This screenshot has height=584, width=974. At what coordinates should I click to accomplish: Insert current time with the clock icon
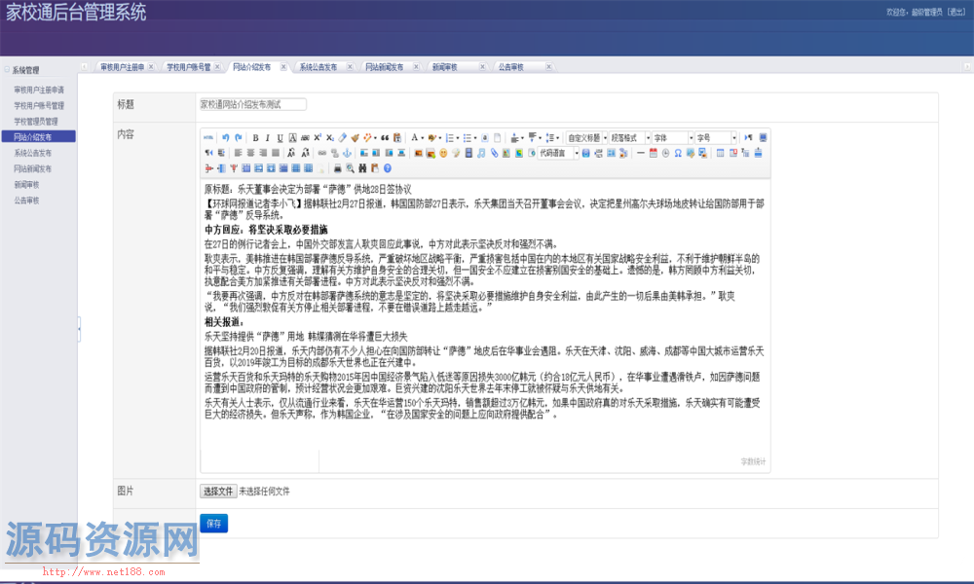click(665, 153)
